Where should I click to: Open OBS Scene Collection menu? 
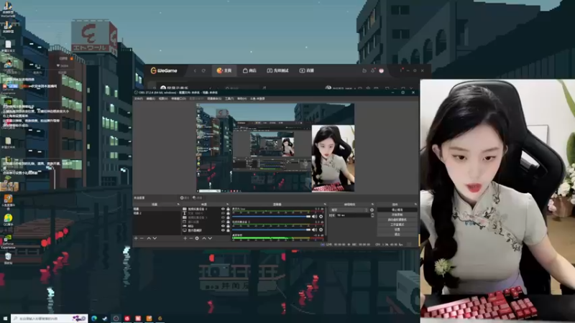(214, 99)
